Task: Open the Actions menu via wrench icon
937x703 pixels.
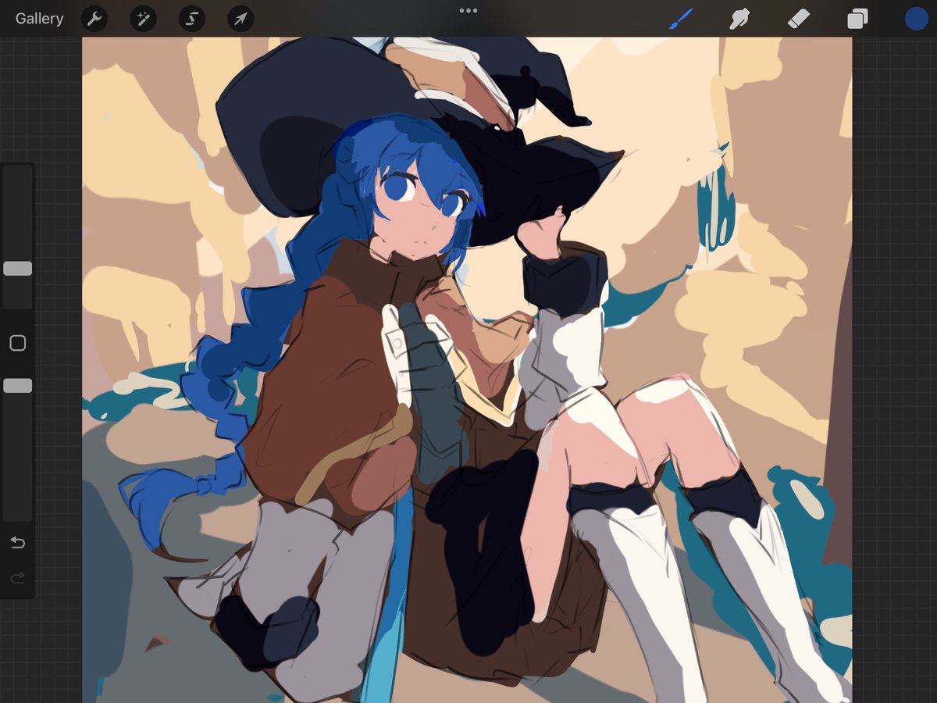Action: click(94, 19)
